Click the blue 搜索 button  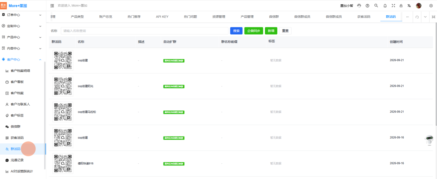pos(236,31)
